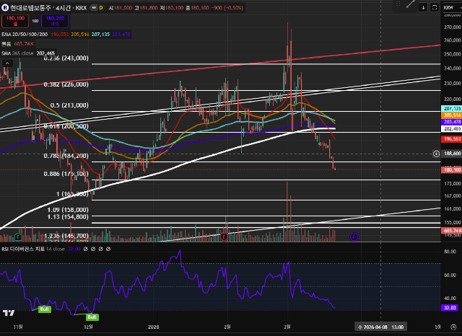This screenshot has height=336, width=462.
Task: Click the purple EMA value 203,478
Action: tap(121, 35)
